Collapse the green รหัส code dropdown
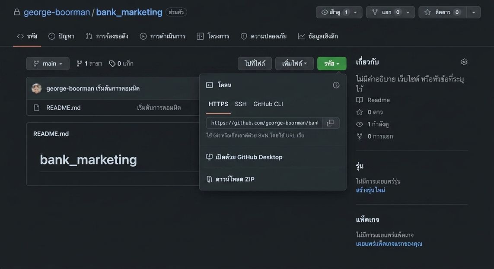Viewport: 494px width, 269px height. (x=332, y=63)
